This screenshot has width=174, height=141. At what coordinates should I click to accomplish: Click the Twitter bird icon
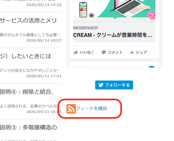point(101,85)
